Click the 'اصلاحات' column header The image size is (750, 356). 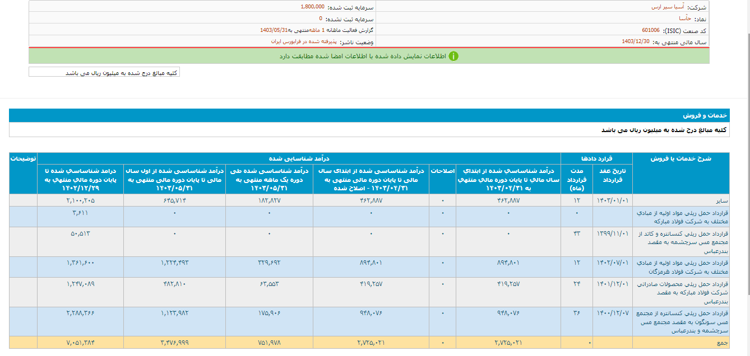[442, 171]
